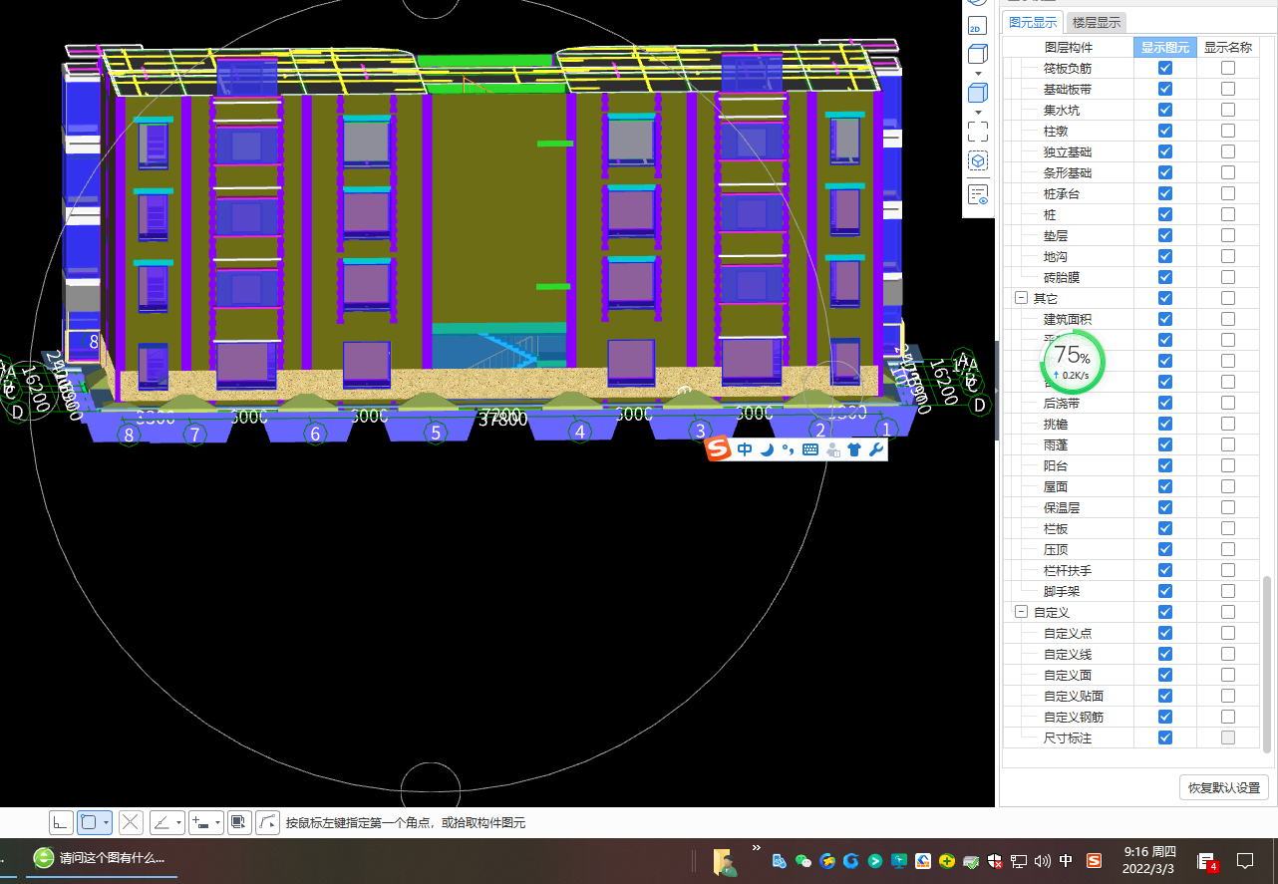The image size is (1278, 884).
Task: Toggle 显示图元 for 自定义钢筋
Action: 1165,717
